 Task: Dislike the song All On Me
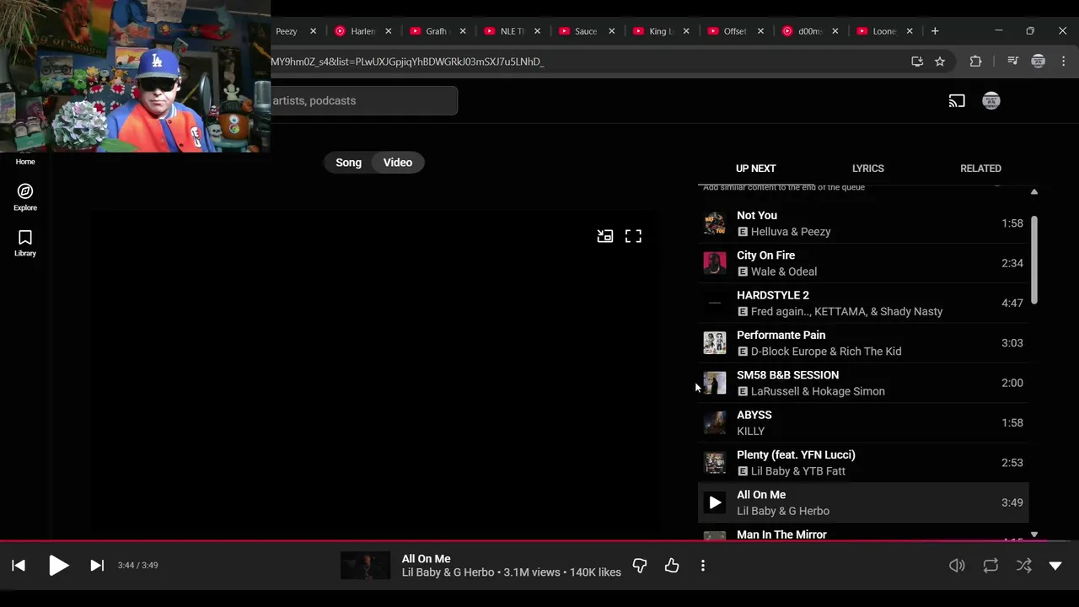point(640,566)
